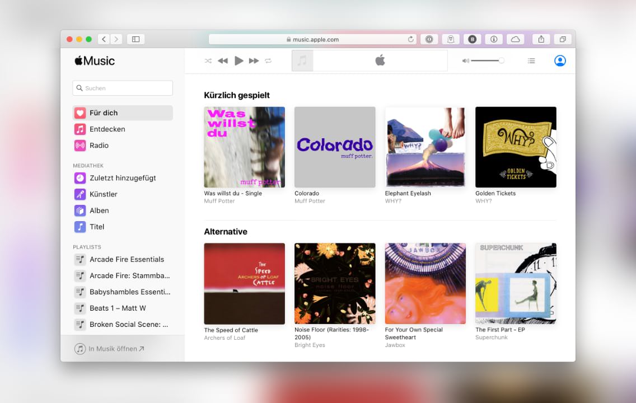This screenshot has height=403, width=636.
Task: Click the Golden Tickets title text
Action: pos(495,194)
